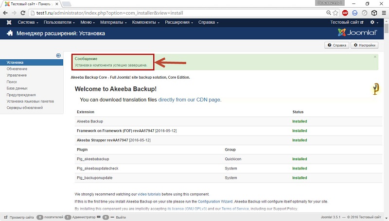389x221 pixels.
Task: Select Поиск in the sidebar
Action: pos(12,82)
